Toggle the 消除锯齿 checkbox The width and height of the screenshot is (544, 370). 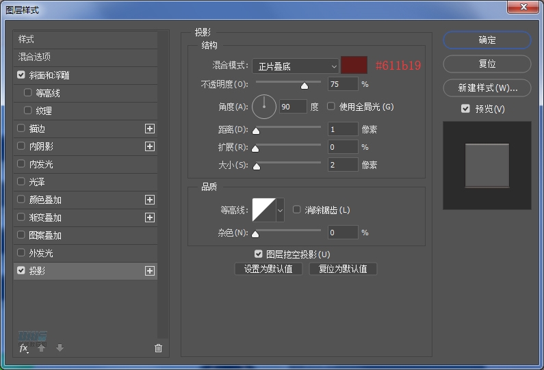[297, 210]
